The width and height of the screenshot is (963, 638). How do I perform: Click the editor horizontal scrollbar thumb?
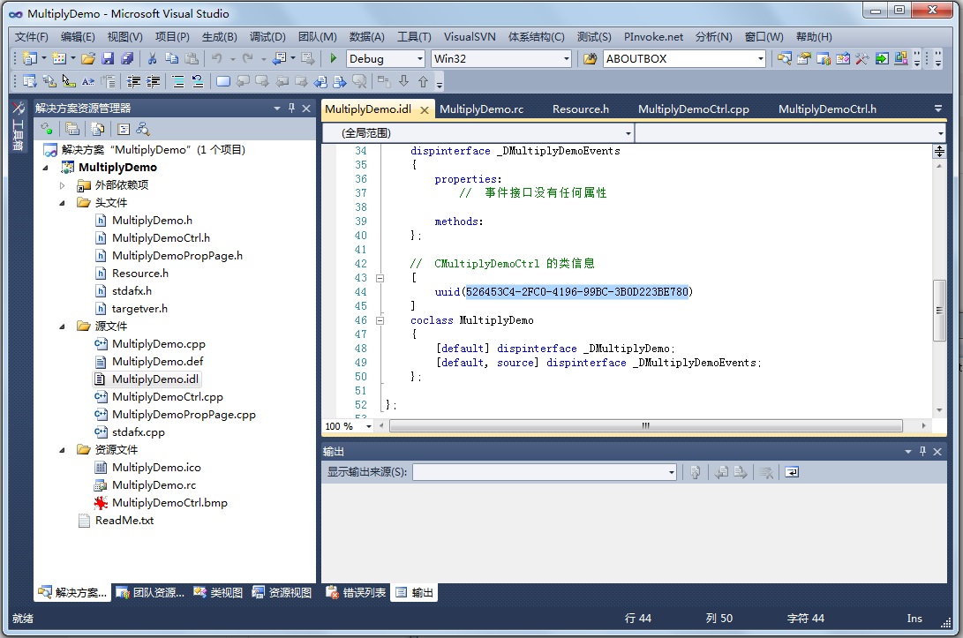[x=646, y=425]
